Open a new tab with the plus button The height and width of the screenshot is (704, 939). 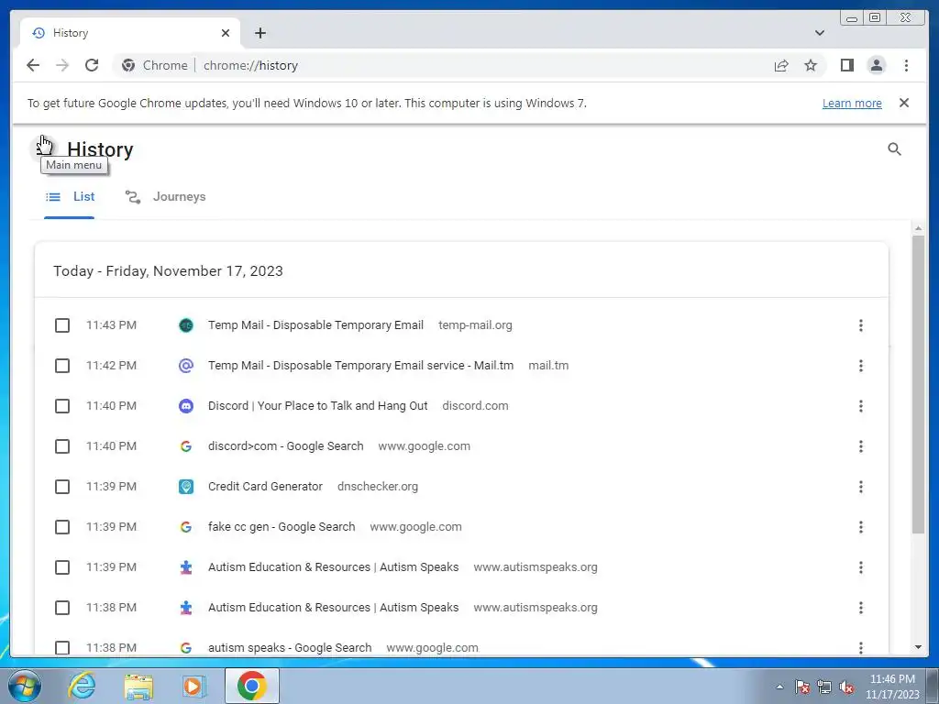(260, 33)
